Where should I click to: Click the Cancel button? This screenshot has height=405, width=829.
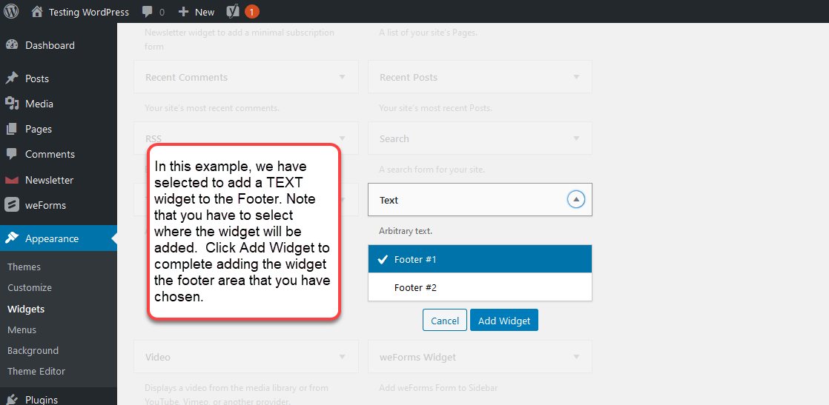point(445,321)
